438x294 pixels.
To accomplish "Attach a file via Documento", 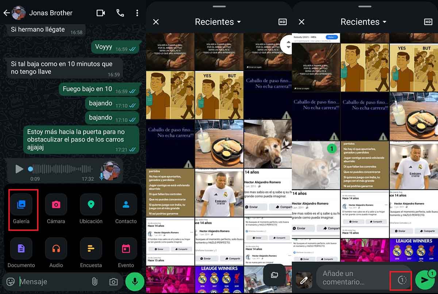I will tap(21, 253).
